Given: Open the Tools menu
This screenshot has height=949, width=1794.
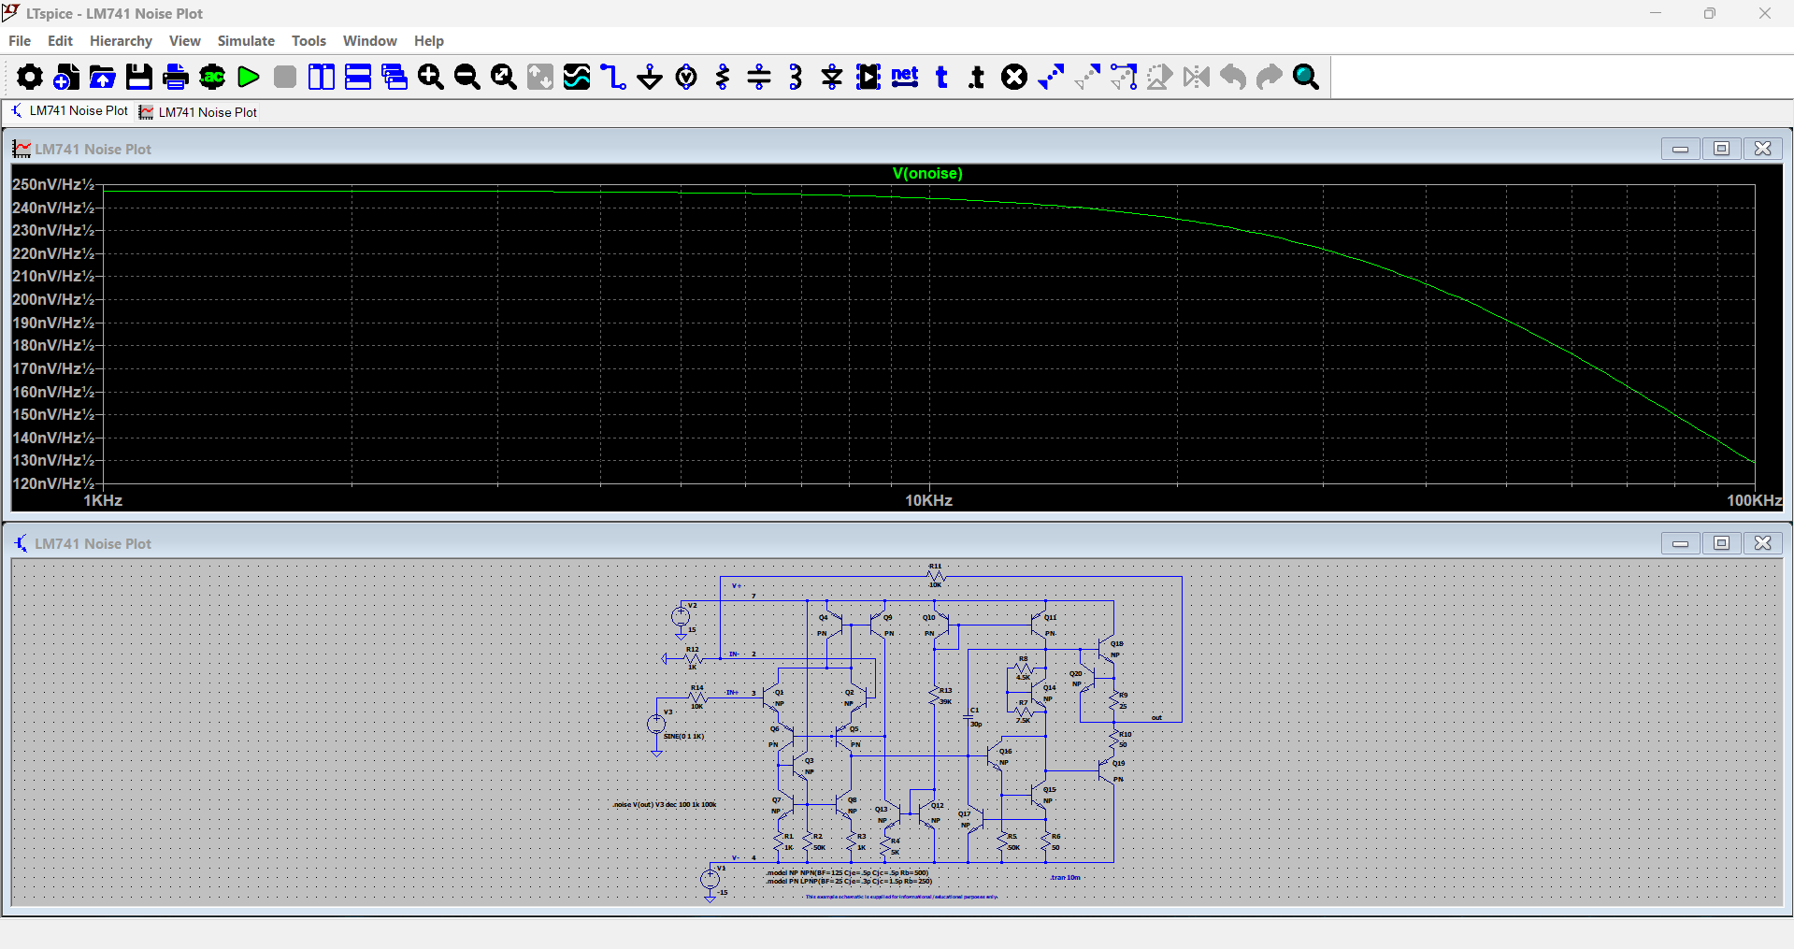Looking at the screenshot, I should pos(309,41).
